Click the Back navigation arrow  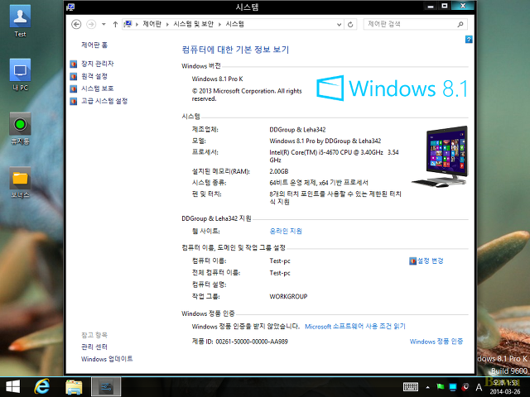coord(76,24)
